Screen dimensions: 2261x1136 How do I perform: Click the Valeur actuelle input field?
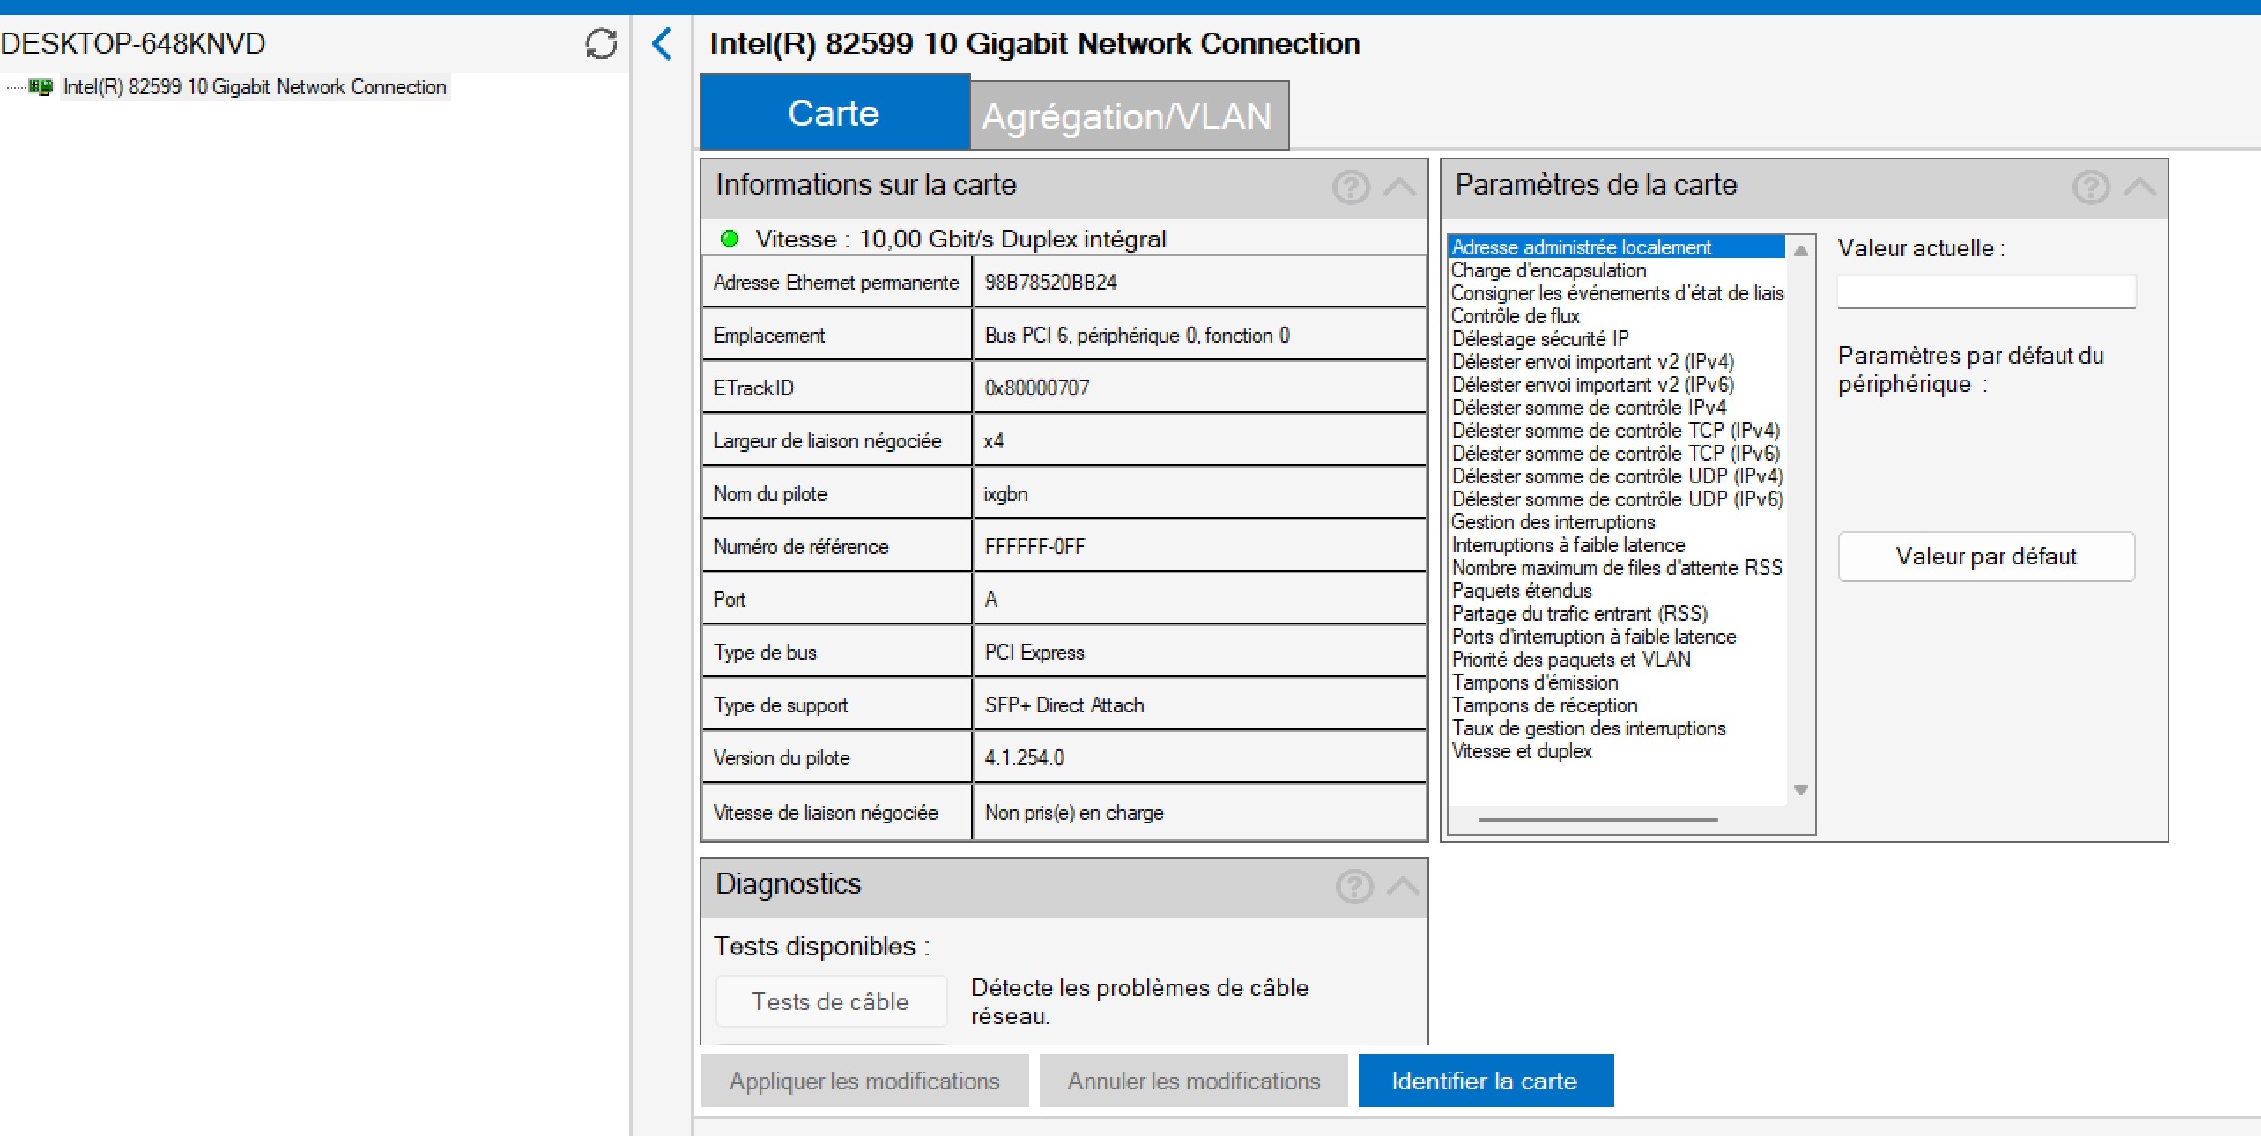point(1986,291)
